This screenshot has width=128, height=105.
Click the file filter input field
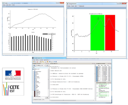click(x=39, y=98)
